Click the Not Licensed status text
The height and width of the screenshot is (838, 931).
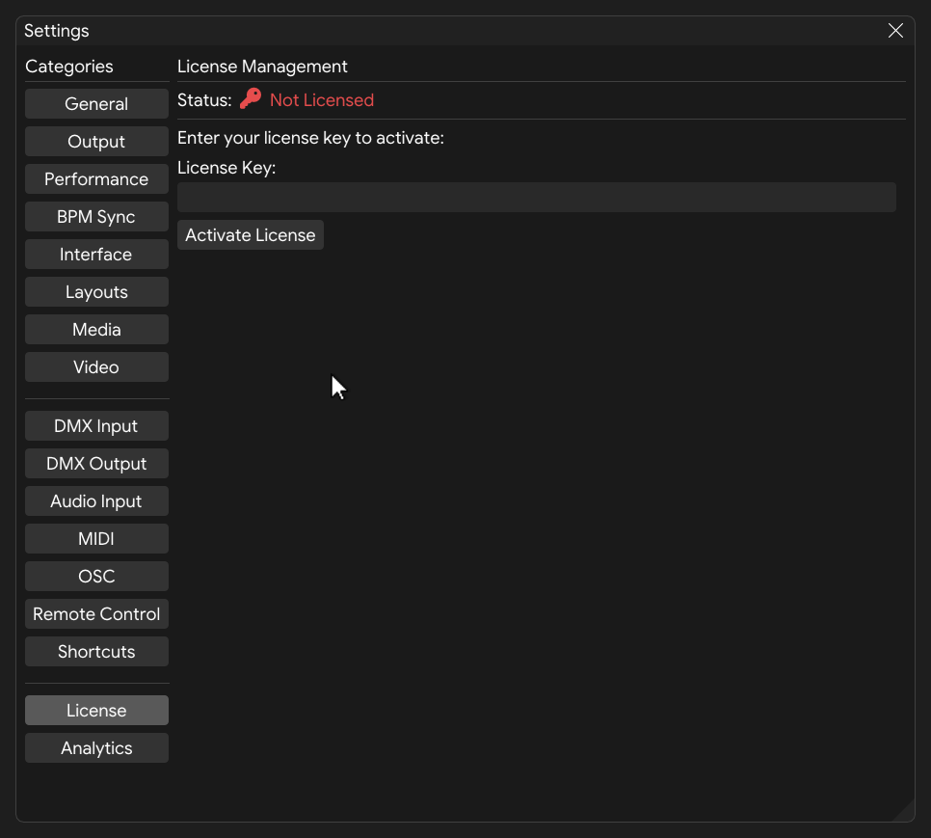322,99
